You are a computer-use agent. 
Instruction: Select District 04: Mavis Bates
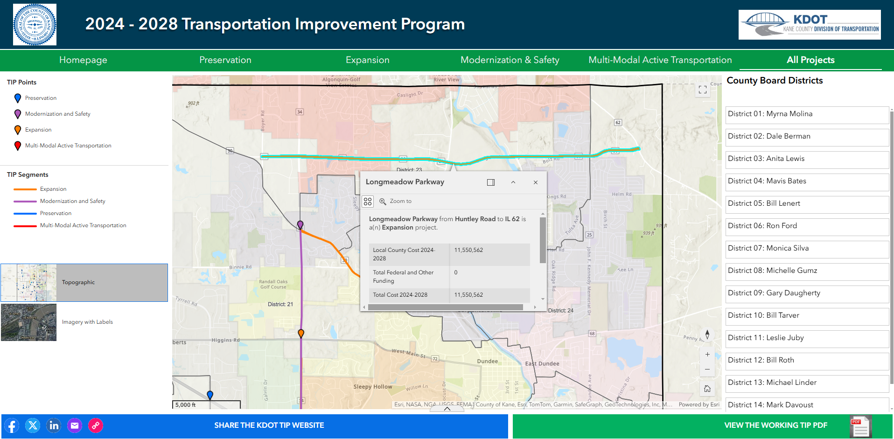pos(807,182)
